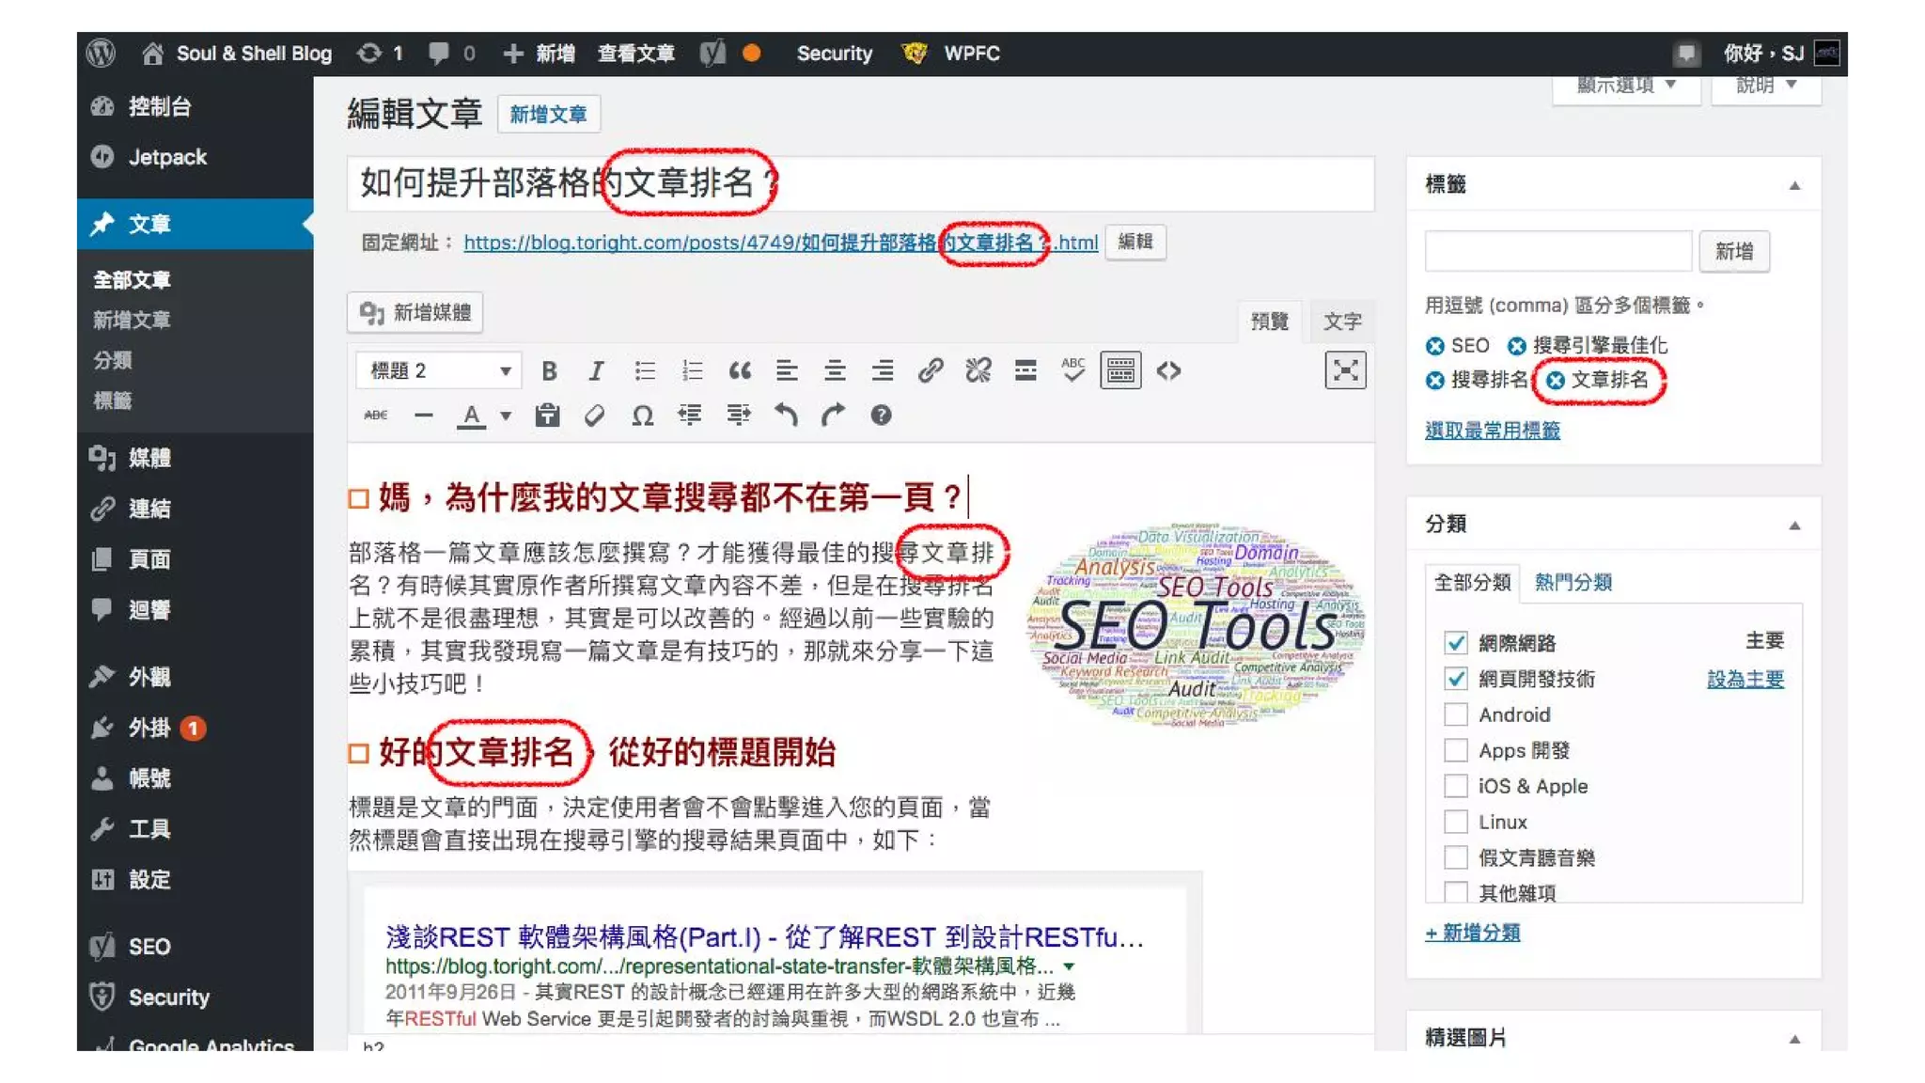
Task: Insert a blockquote using the quote icon
Action: [x=740, y=370]
